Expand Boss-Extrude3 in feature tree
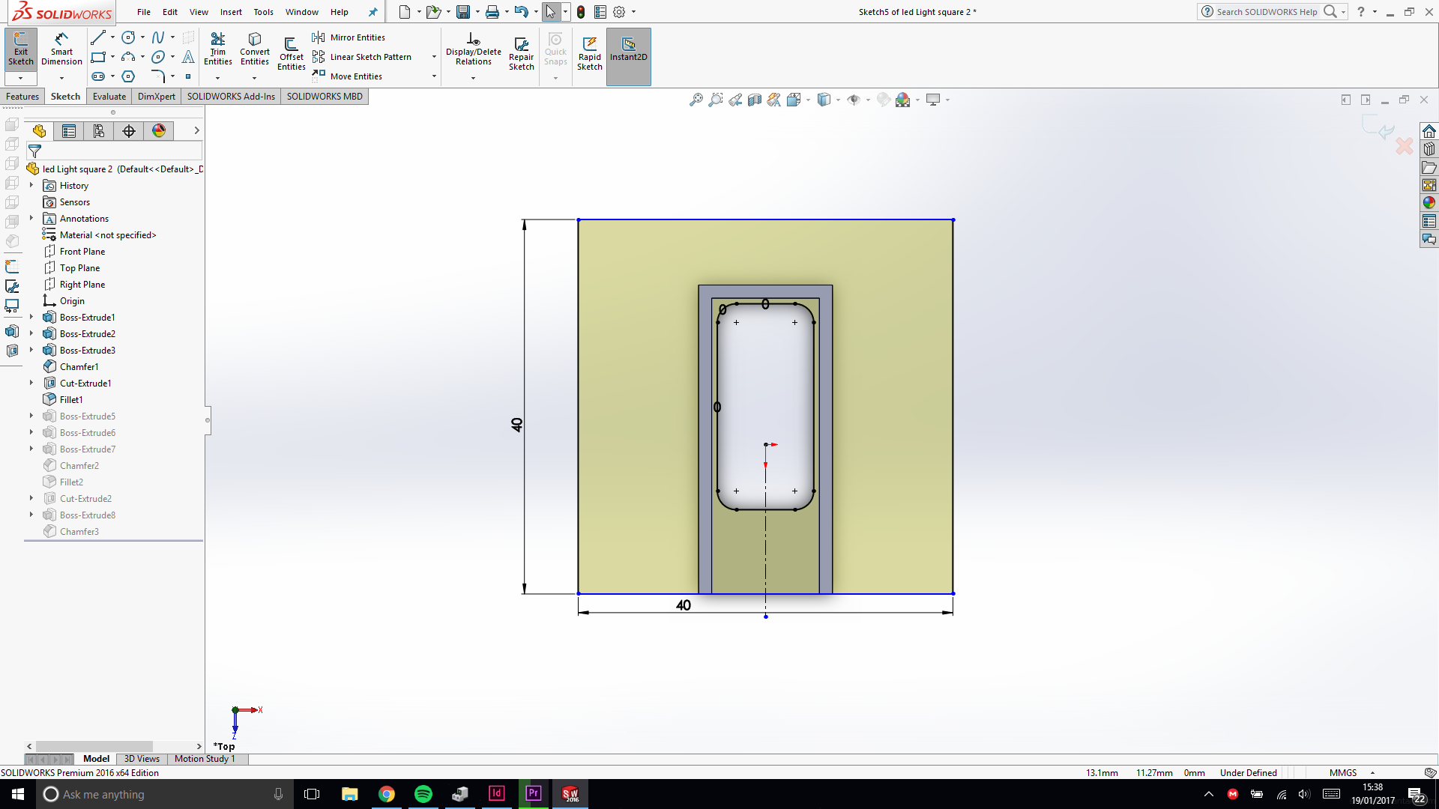 coord(31,350)
